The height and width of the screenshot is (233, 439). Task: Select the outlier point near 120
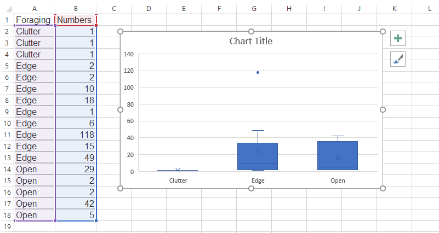tap(258, 72)
